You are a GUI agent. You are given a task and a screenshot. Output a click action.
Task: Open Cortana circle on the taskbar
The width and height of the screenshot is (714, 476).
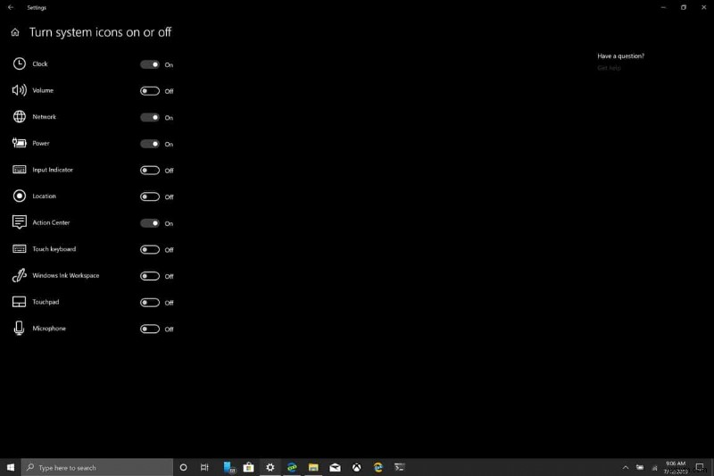click(x=183, y=467)
